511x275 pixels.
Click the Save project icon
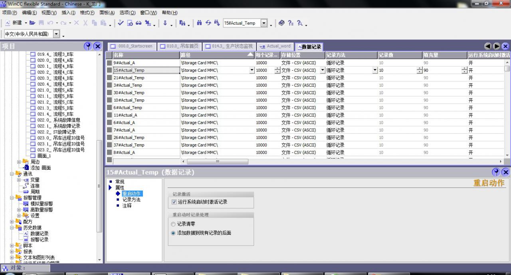(41, 23)
